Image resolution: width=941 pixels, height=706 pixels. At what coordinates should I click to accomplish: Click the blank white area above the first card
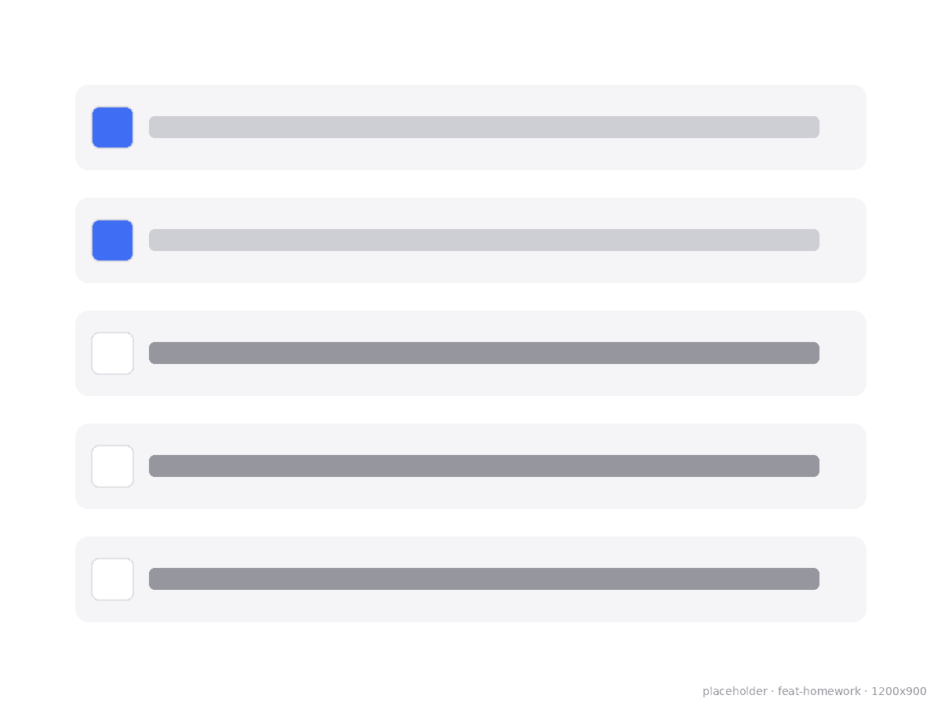point(470,42)
